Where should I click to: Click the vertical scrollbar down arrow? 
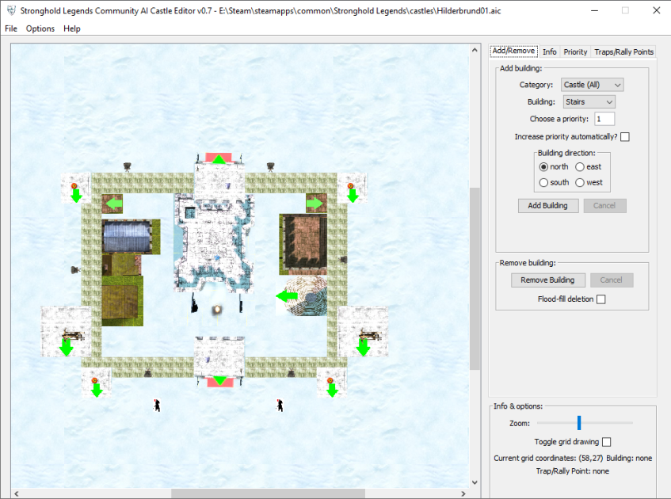[475, 482]
